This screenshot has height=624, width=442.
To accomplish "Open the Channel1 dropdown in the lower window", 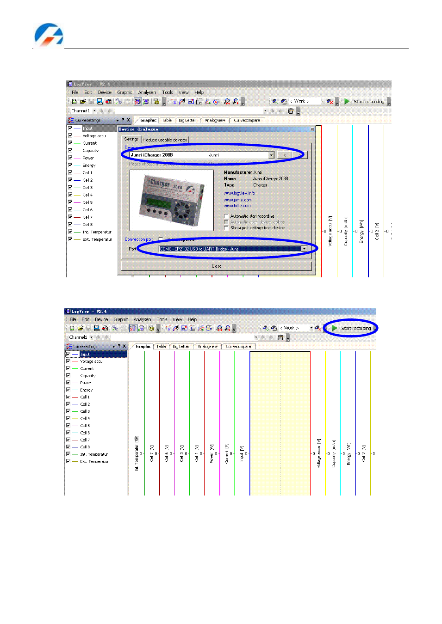I will [x=92, y=337].
